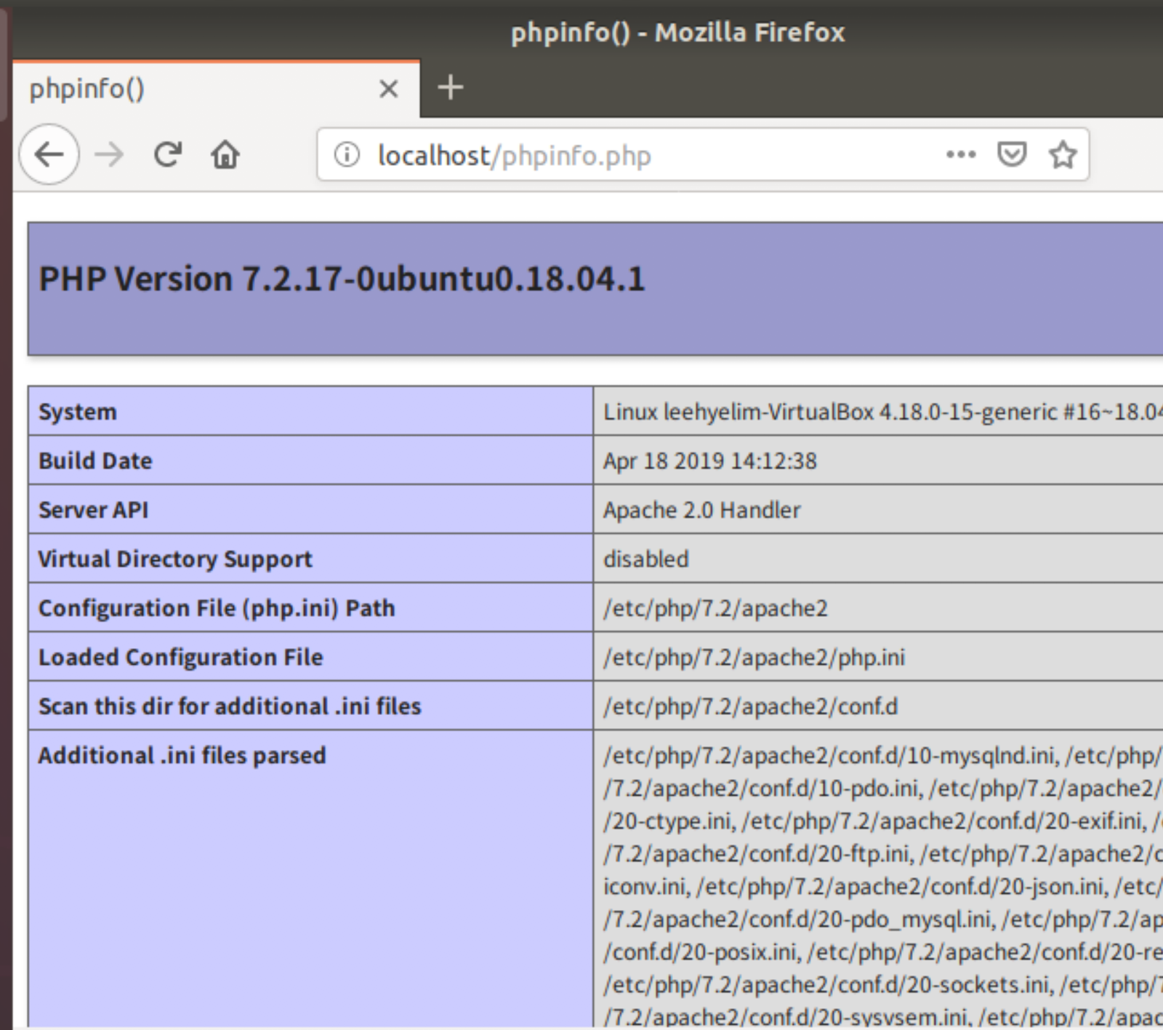Select the /etc/php/7.2/apache2 path value

pyautogui.click(x=715, y=608)
